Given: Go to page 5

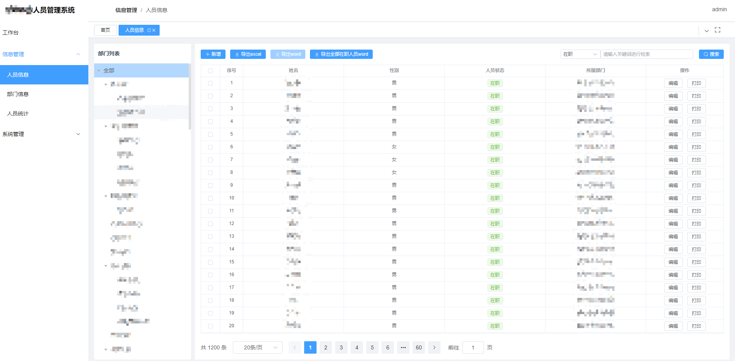Looking at the screenshot, I should click(x=372, y=347).
